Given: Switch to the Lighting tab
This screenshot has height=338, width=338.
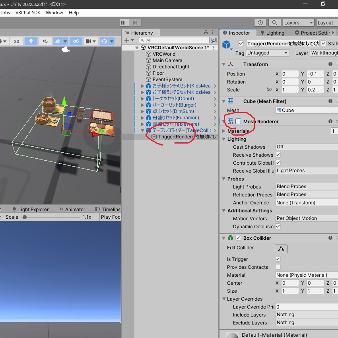Looking at the screenshot, I should (x=272, y=33).
